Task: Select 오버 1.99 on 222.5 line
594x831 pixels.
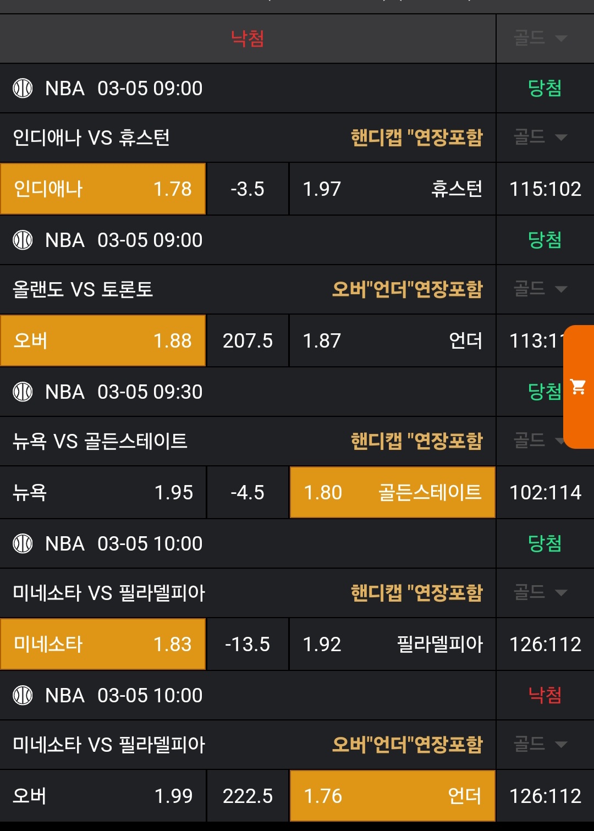Action: [x=103, y=796]
